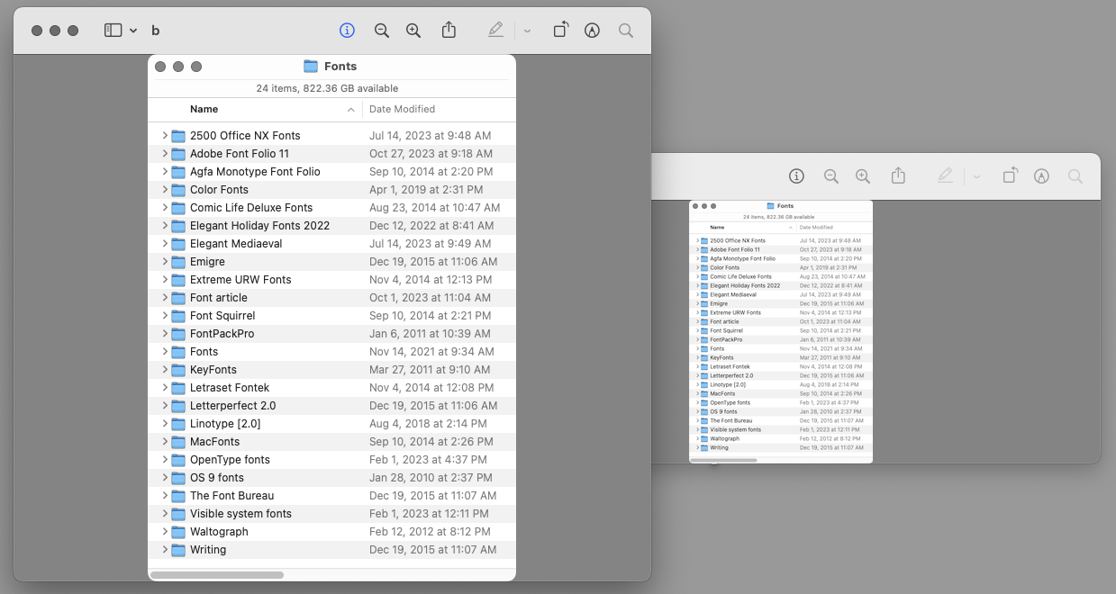Select Letterperfect 2.0 row in large list
The image size is (1116, 594).
point(332,405)
